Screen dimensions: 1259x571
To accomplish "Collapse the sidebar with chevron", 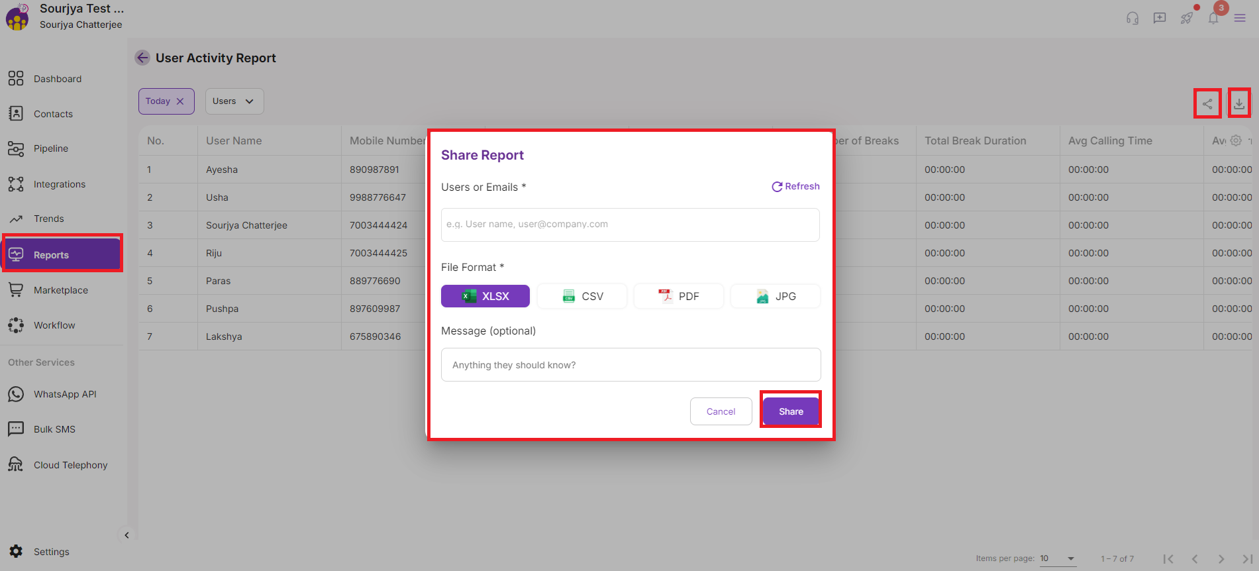I will 126,535.
